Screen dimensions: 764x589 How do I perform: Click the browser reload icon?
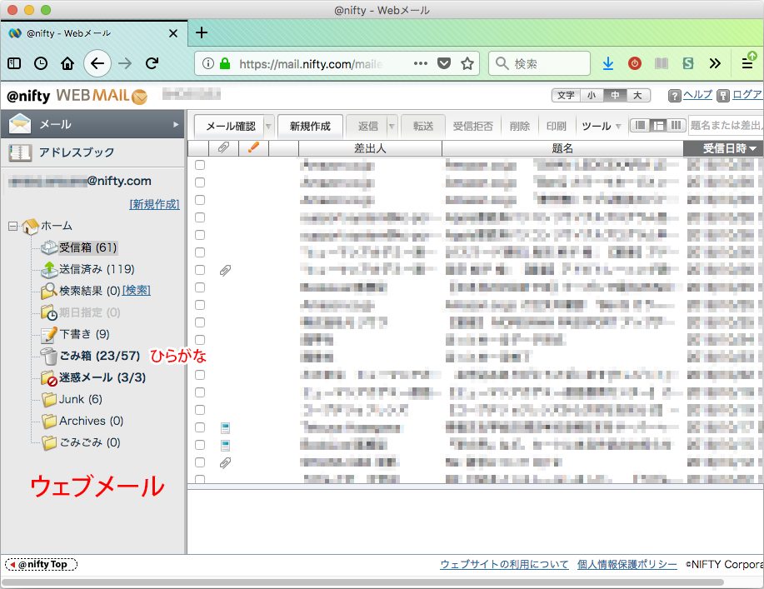pyautogui.click(x=152, y=63)
